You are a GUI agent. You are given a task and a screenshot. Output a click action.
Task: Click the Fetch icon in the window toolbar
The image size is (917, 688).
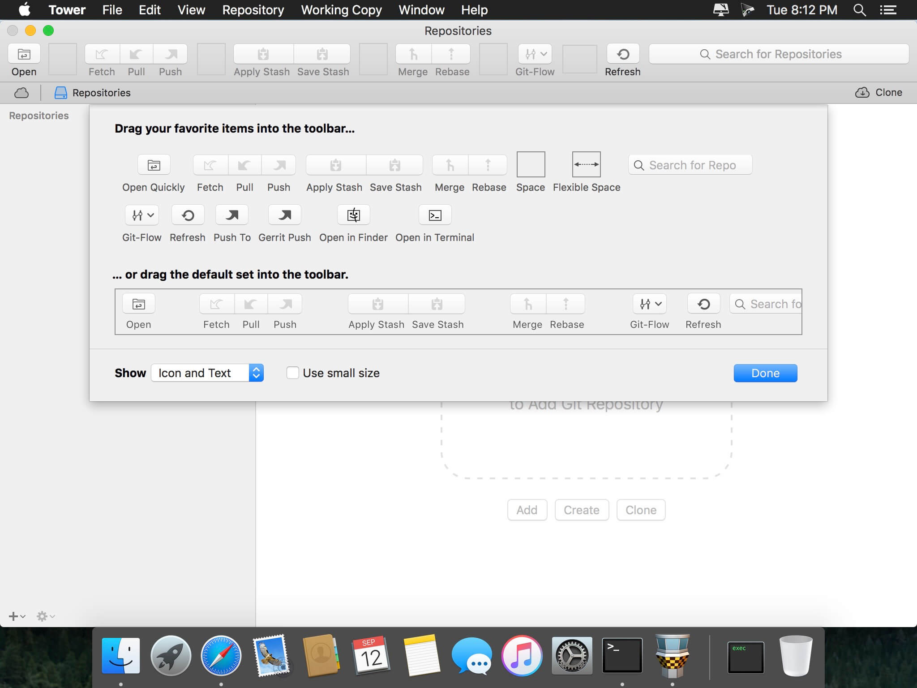(102, 54)
